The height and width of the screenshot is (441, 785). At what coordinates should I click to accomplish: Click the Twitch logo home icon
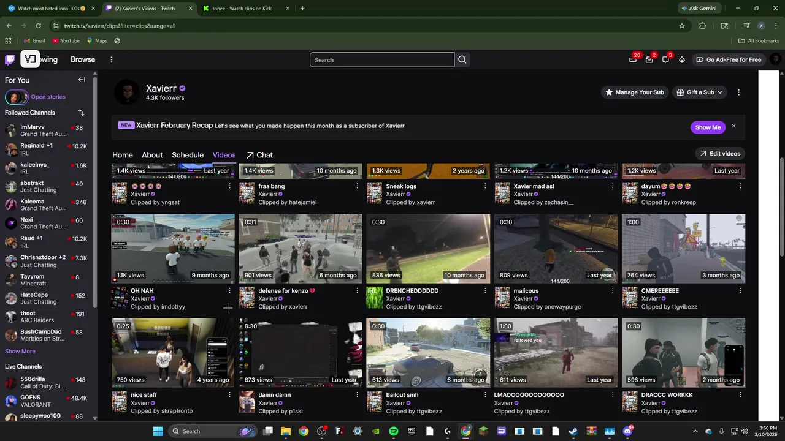[x=10, y=59]
